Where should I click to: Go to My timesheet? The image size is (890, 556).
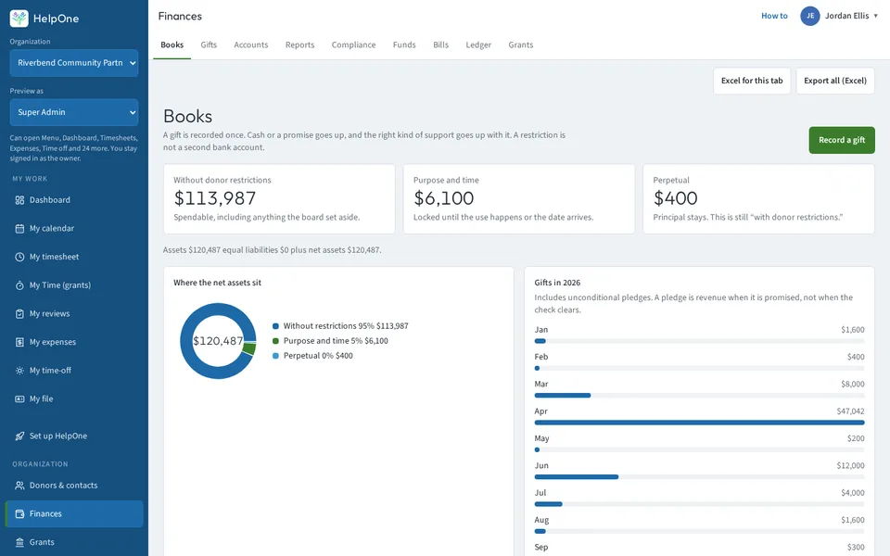[74, 257]
